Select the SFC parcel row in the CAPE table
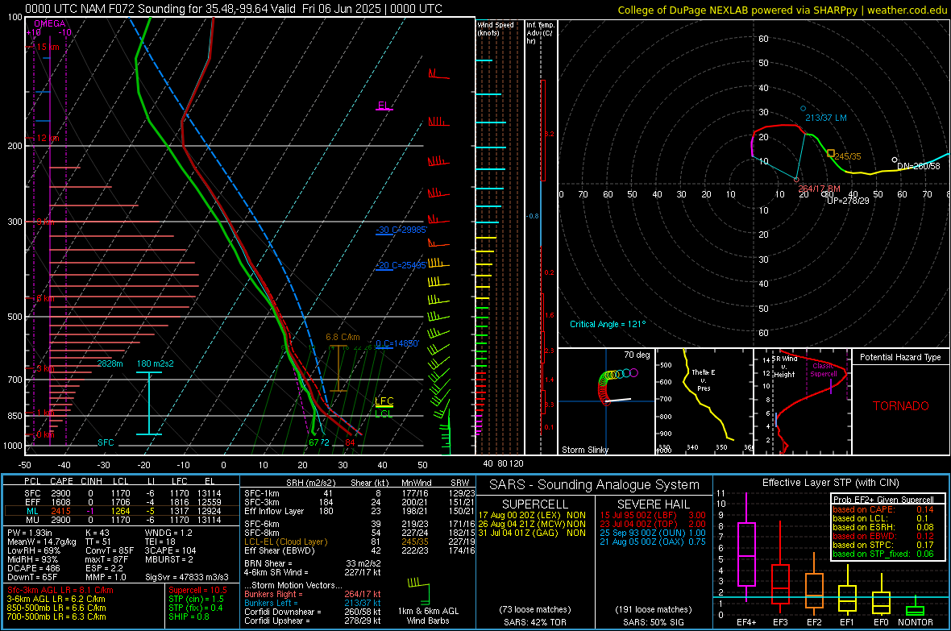The image size is (951, 631). coord(122,493)
